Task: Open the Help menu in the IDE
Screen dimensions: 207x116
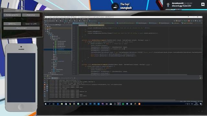Action: (x=88, y=19)
